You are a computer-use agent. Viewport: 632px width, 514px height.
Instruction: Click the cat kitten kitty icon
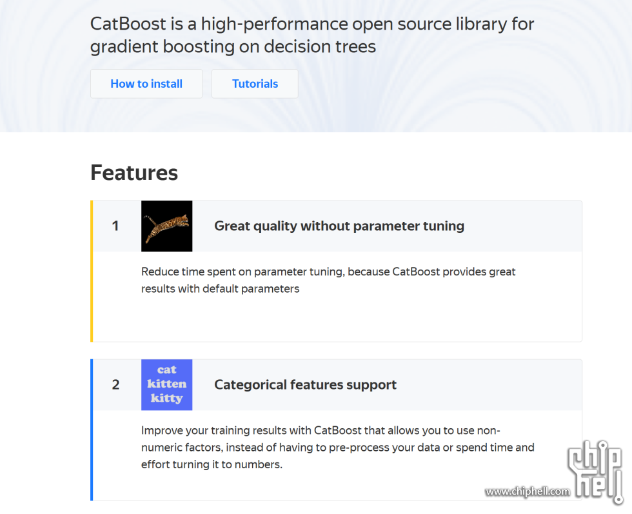167,384
